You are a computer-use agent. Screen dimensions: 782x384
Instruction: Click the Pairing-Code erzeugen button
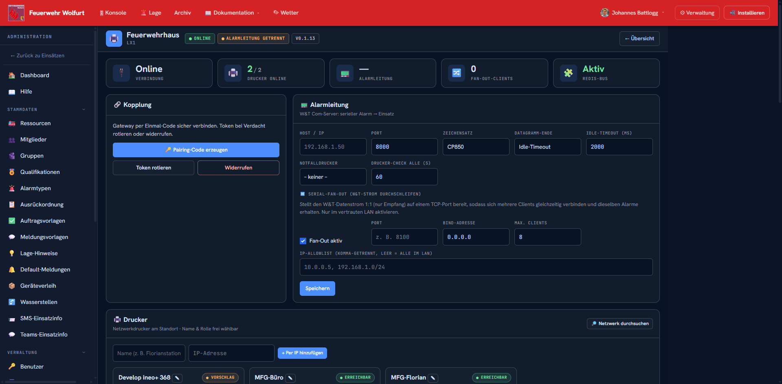coord(196,150)
